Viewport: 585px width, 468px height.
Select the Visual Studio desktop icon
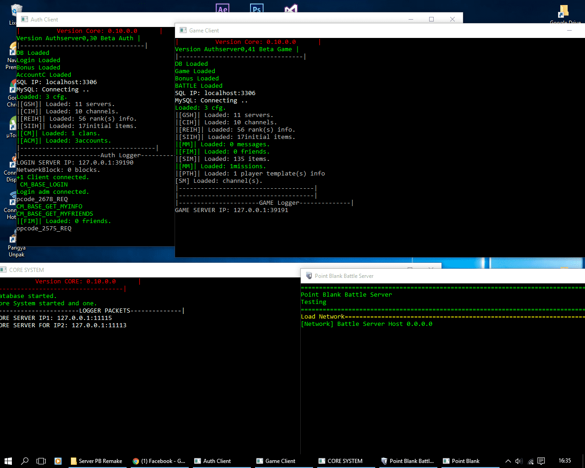point(291,9)
